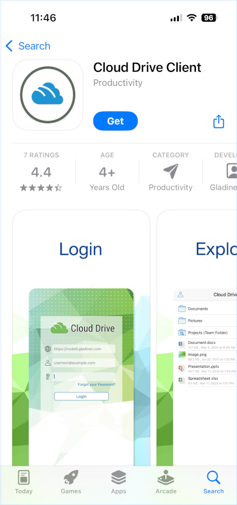Tap the developer person icon
This screenshot has height=505, width=237.
coord(232,171)
